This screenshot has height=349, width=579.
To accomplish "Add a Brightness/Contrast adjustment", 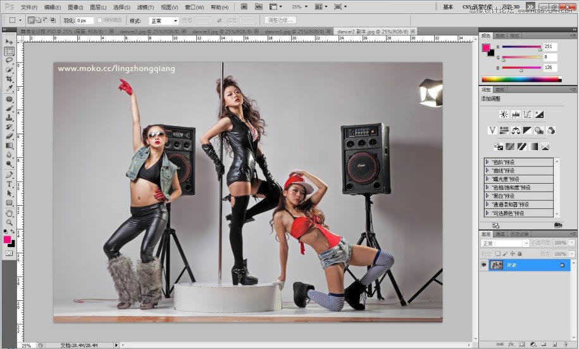I will tap(504, 115).
